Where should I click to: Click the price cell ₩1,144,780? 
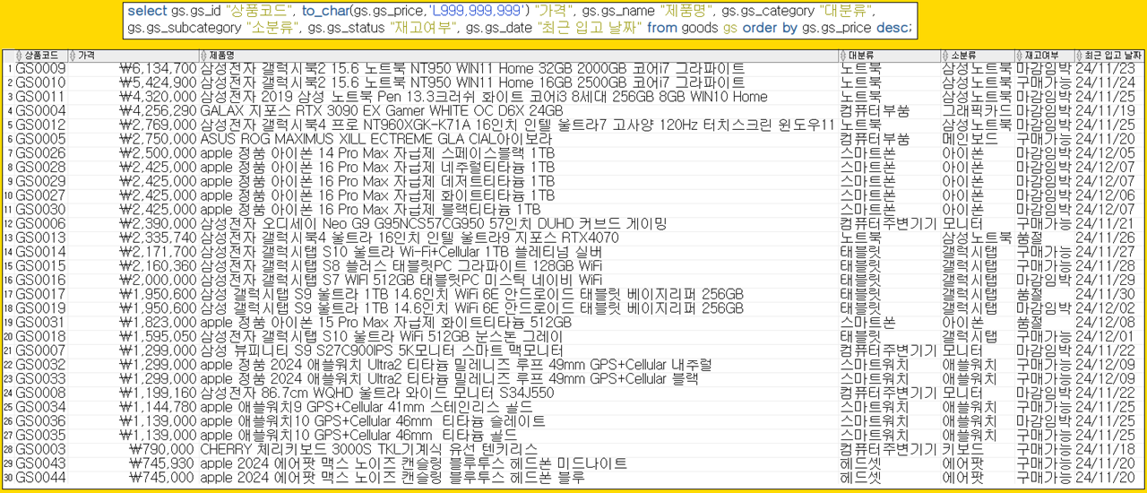(x=158, y=407)
